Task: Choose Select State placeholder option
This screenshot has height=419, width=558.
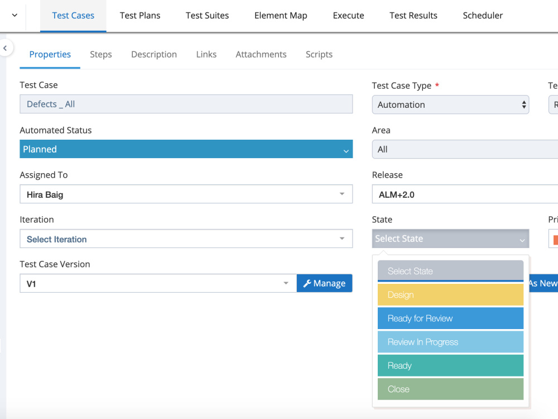Action: click(x=450, y=271)
